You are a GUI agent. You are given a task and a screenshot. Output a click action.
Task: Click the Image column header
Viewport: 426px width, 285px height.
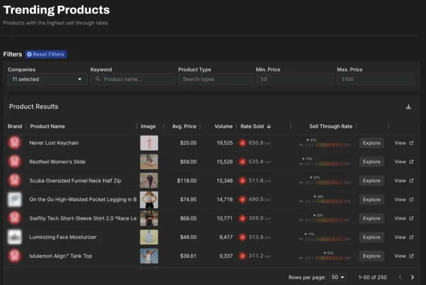[148, 127]
